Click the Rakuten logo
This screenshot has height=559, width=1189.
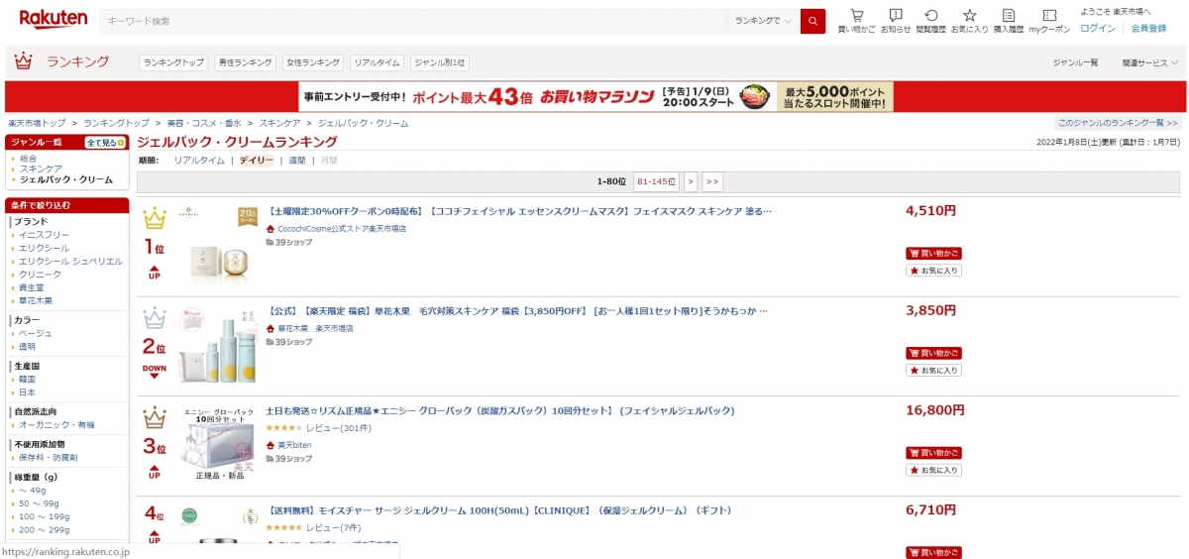tap(53, 19)
